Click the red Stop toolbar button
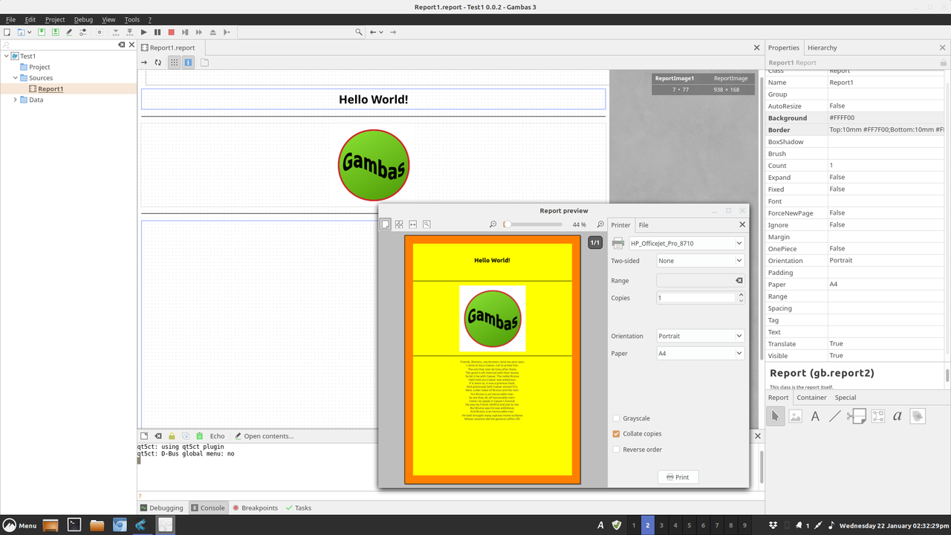 coord(171,32)
